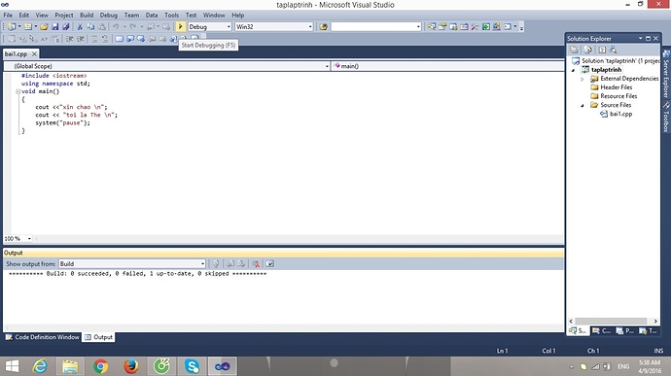Click the Save floppy disk icon
This screenshot has height=376, width=671.
[55, 26]
